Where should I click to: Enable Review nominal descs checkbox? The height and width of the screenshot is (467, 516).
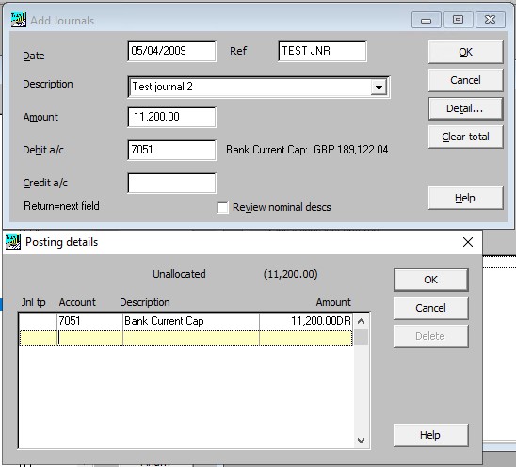[x=223, y=208]
